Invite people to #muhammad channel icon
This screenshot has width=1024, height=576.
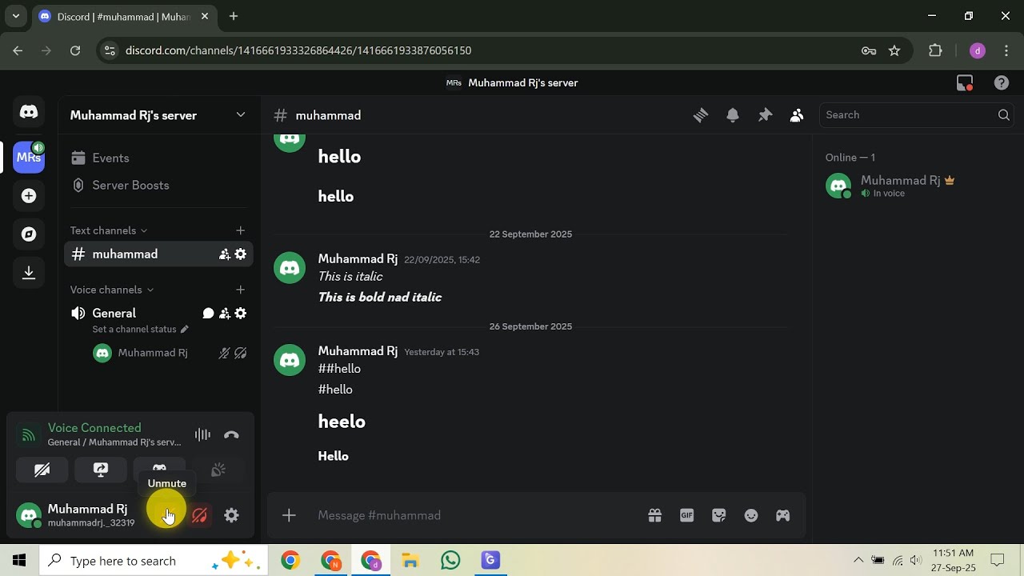225,254
